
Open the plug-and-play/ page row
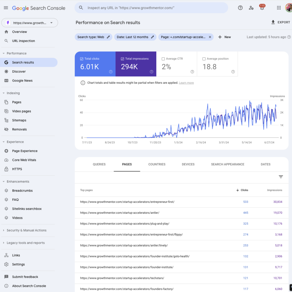tap(182, 223)
